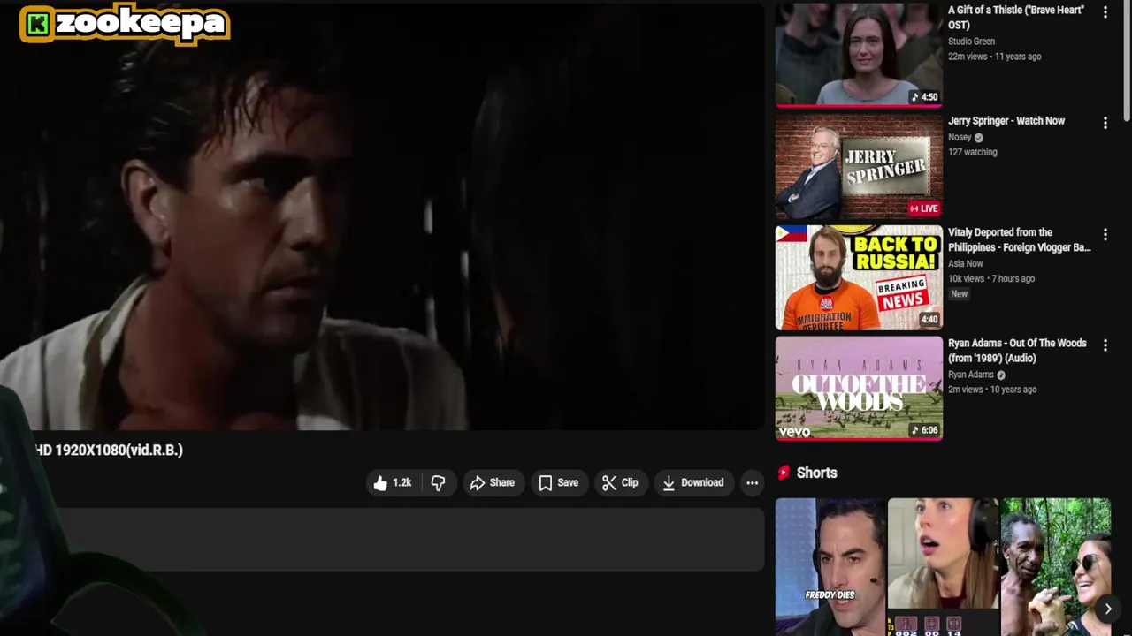Click the 'HD 1920X1080(vid.R.B.)' video title
The height and width of the screenshot is (636, 1132).
pos(109,450)
